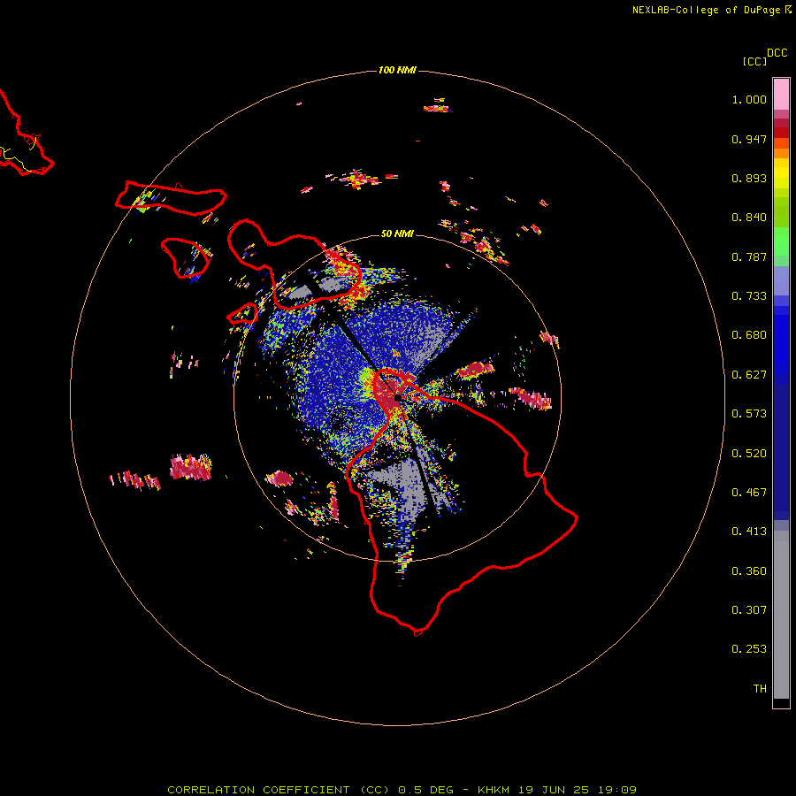Screen dimensions: 796x796
Task: Click the 0.467 scale value
Action: [749, 493]
